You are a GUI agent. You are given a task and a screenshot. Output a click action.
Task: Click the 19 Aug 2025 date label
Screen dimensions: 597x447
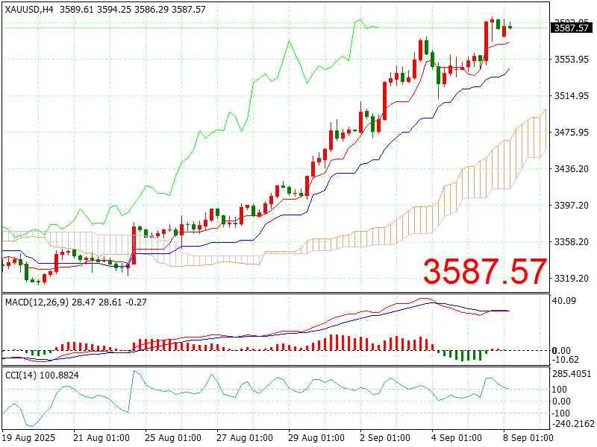(28, 438)
